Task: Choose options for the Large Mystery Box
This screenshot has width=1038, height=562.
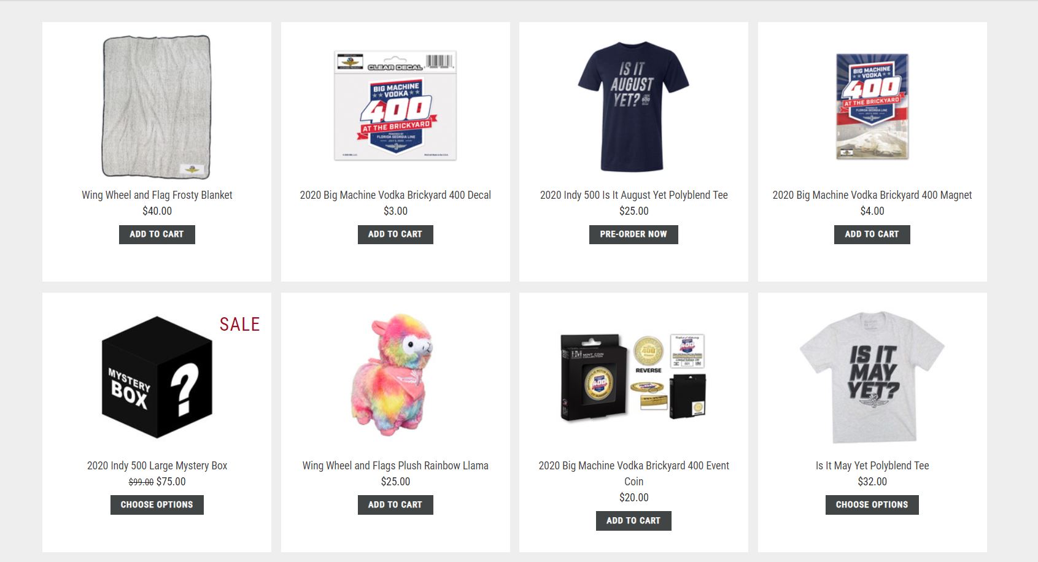Action: (157, 505)
